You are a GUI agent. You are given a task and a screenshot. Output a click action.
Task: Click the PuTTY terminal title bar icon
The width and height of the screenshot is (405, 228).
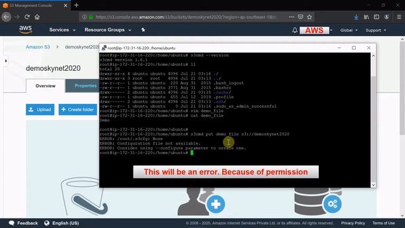[104, 48]
